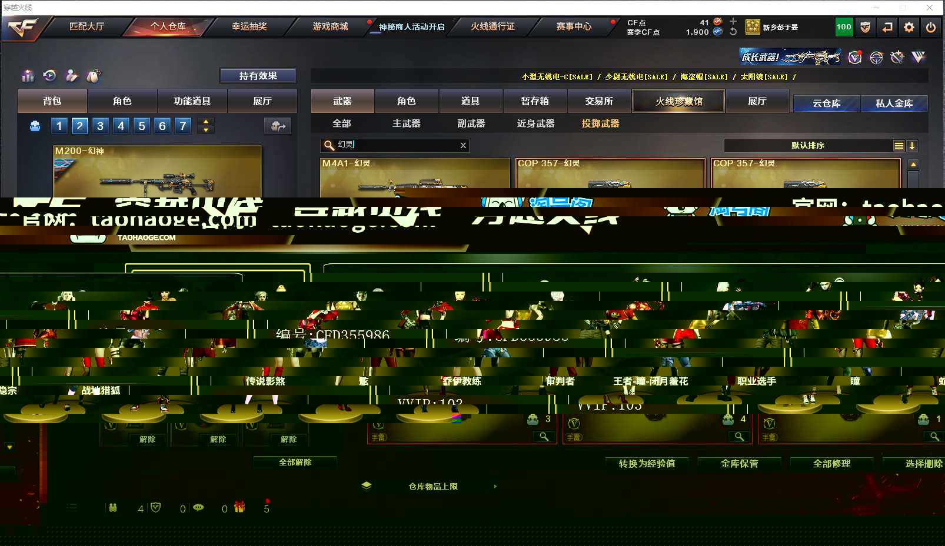Click the bag transfer arrow button

(278, 126)
